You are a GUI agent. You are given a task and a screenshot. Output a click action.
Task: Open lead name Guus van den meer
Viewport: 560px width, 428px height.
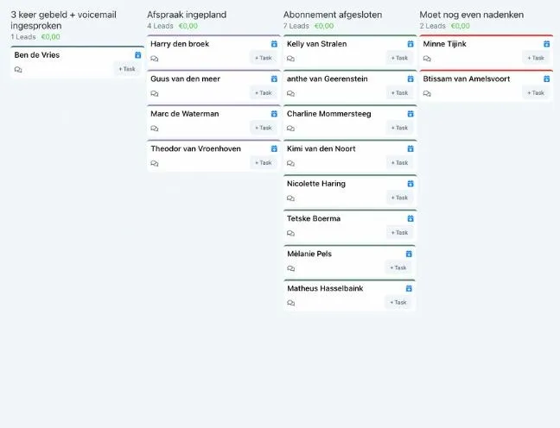pos(185,79)
